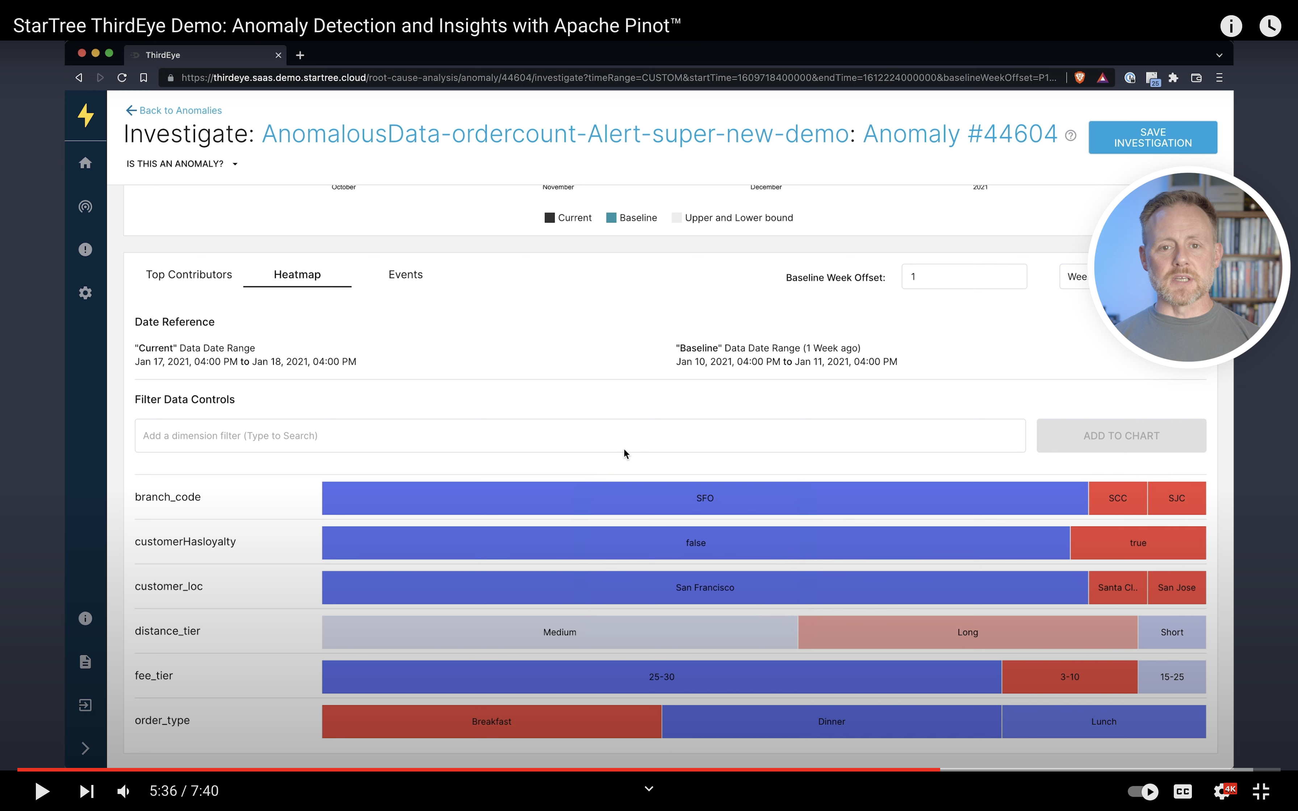Click the documentation page icon in sidebar
This screenshot has width=1298, height=811.
[x=85, y=662]
